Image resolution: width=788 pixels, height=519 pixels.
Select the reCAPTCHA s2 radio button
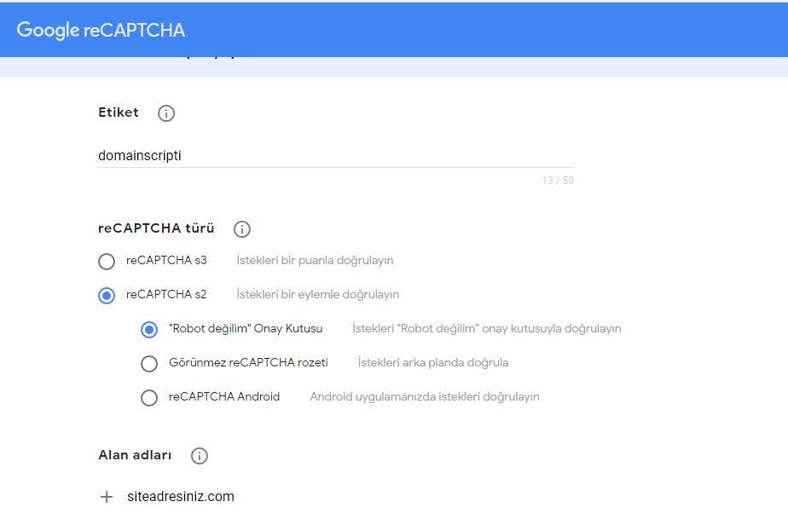(x=107, y=296)
